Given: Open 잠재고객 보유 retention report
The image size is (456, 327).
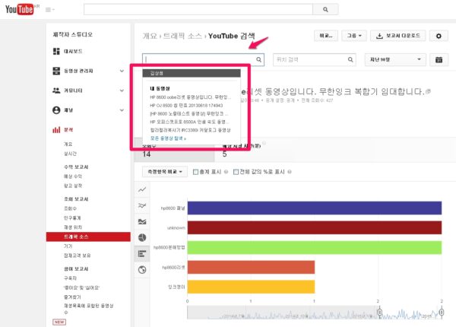Looking at the screenshot, I should pyautogui.click(x=77, y=256).
